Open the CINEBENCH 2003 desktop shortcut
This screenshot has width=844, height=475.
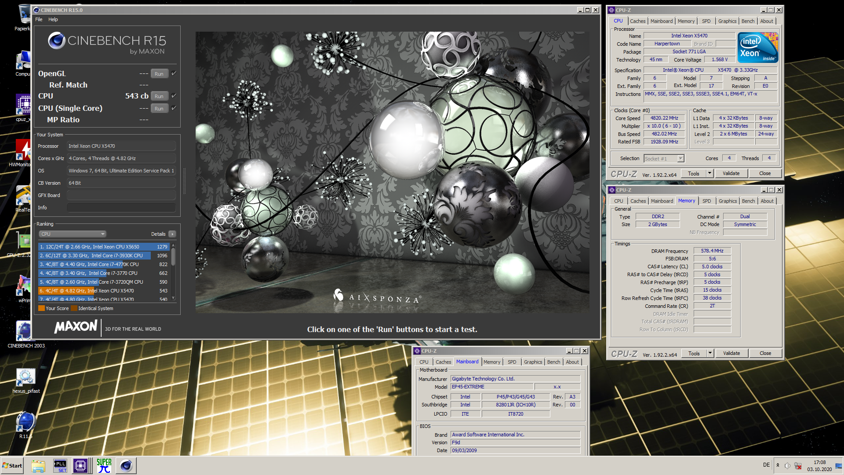(x=25, y=334)
